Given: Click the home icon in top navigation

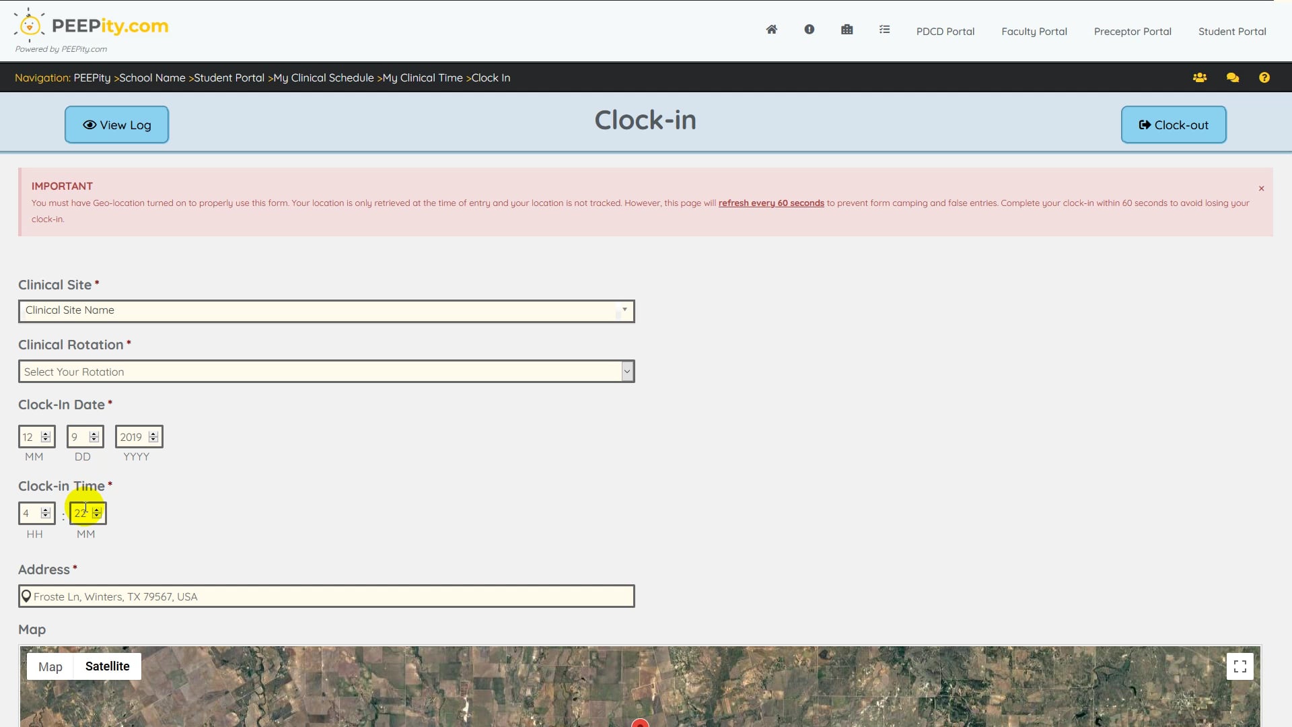Looking at the screenshot, I should click(771, 30).
